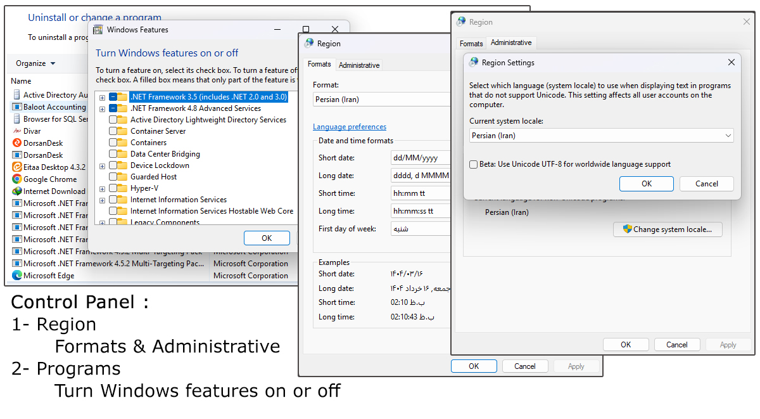Toggle the .NET Framework 3.5 checkbox

(x=113, y=97)
